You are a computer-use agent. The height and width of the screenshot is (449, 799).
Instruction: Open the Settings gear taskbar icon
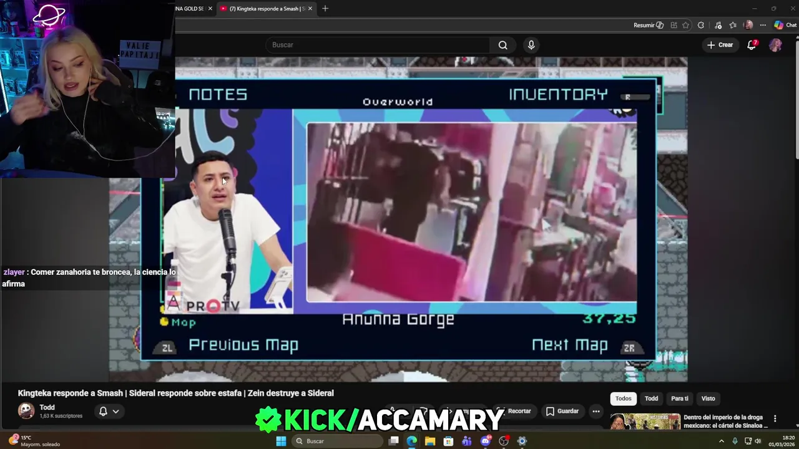click(x=522, y=441)
